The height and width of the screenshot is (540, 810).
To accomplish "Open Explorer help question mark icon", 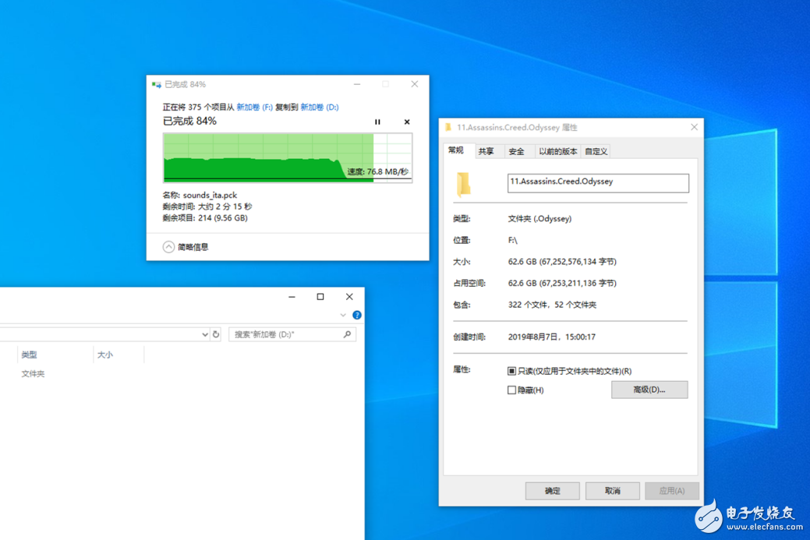I will (x=356, y=315).
